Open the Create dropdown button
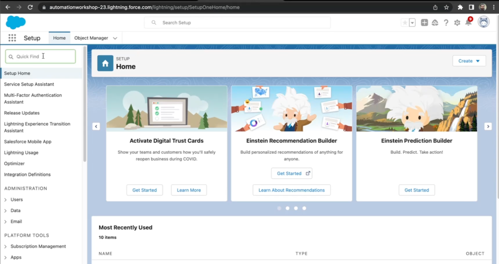 (469, 61)
